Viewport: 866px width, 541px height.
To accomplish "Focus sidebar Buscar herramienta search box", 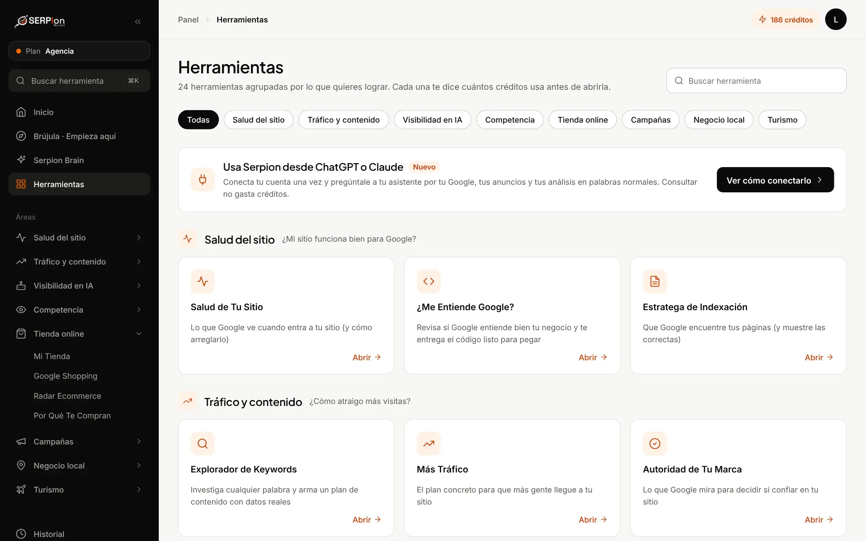I will [x=79, y=81].
